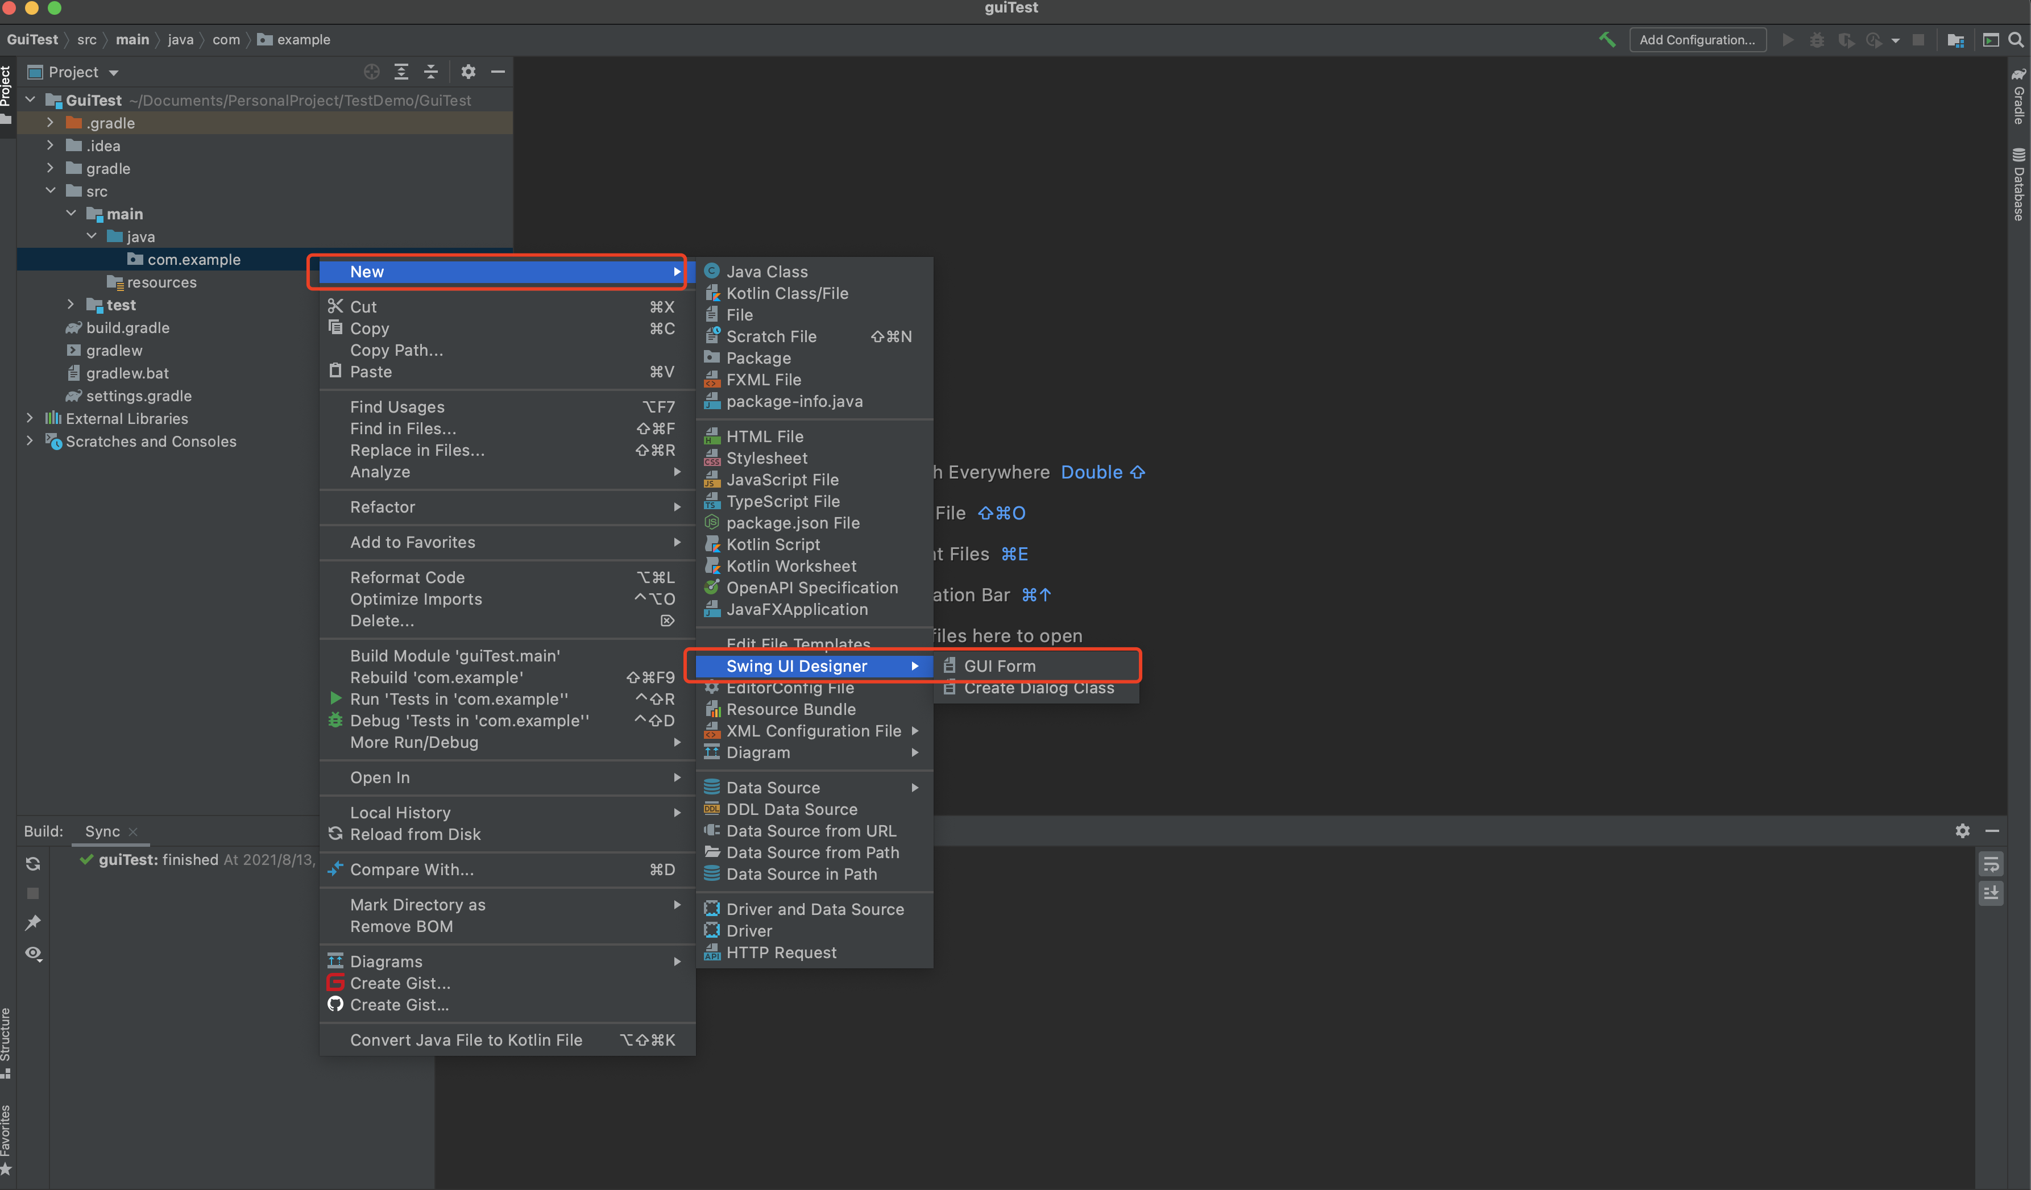The image size is (2031, 1190).
Task: Expand the .idea folder
Action: pos(50,145)
